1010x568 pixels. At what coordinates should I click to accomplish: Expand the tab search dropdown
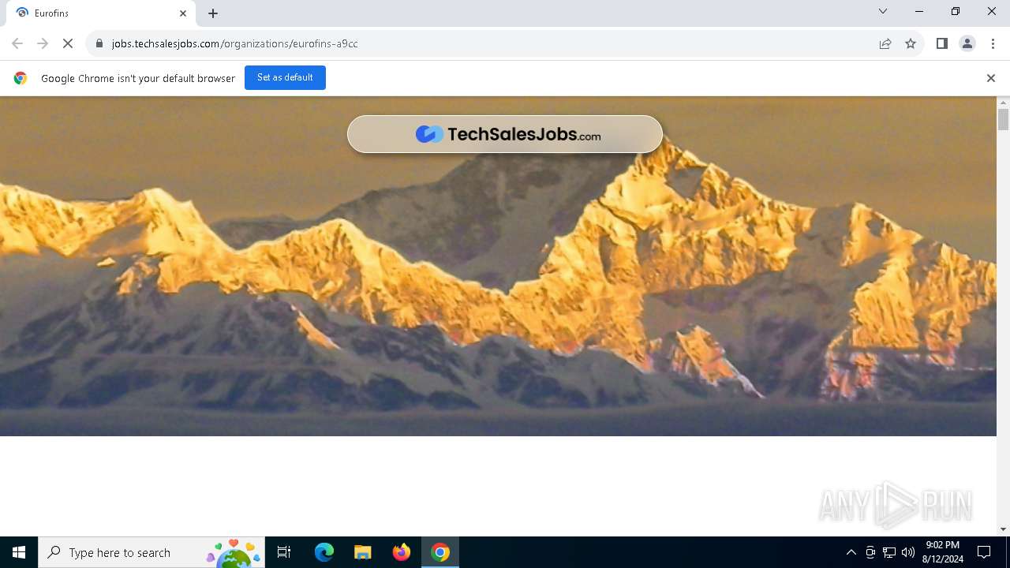coord(883,11)
